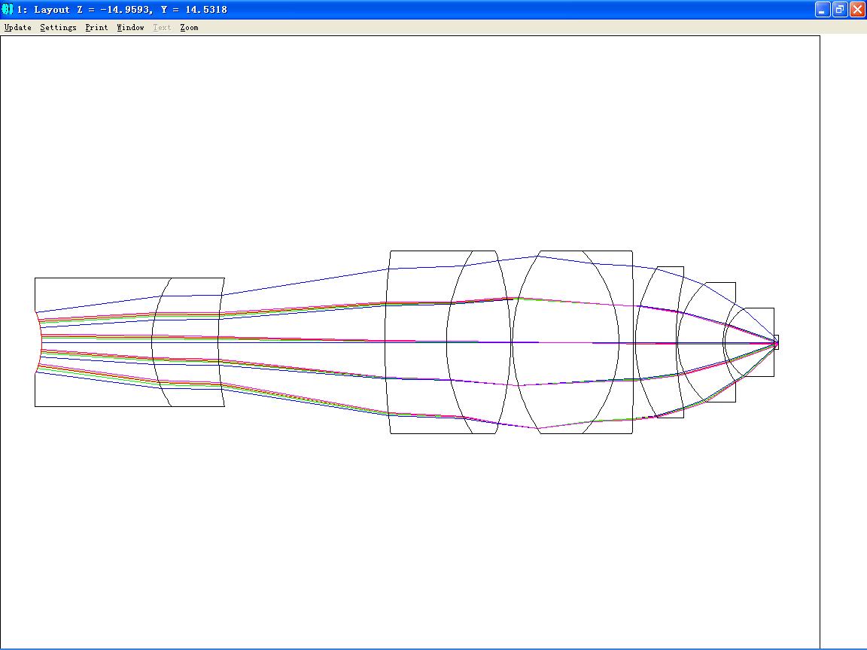
Task: Restore down the Layout window
Action: click(x=840, y=9)
